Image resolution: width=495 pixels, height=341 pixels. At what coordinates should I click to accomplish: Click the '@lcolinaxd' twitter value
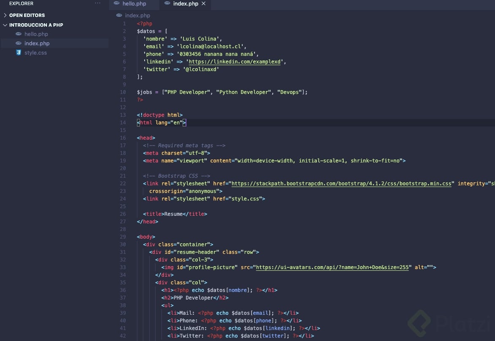(x=201, y=69)
